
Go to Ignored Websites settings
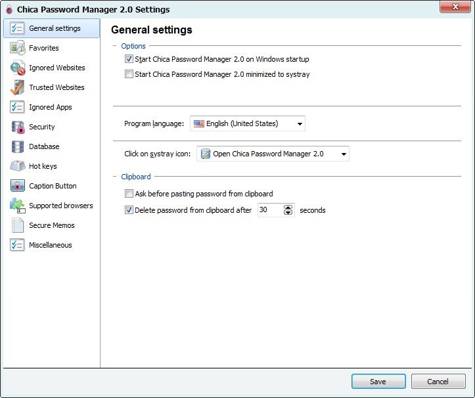point(57,68)
